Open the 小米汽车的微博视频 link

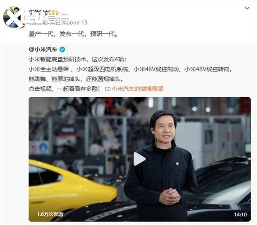click(x=137, y=89)
